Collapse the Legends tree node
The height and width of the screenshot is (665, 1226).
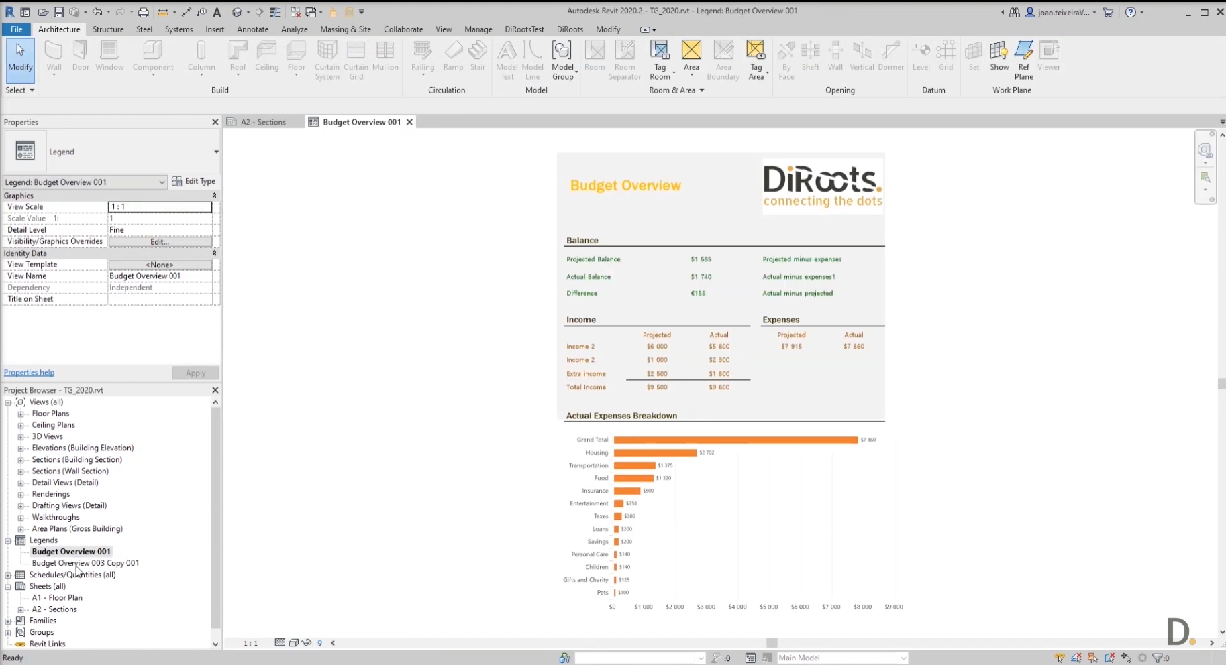click(x=8, y=540)
